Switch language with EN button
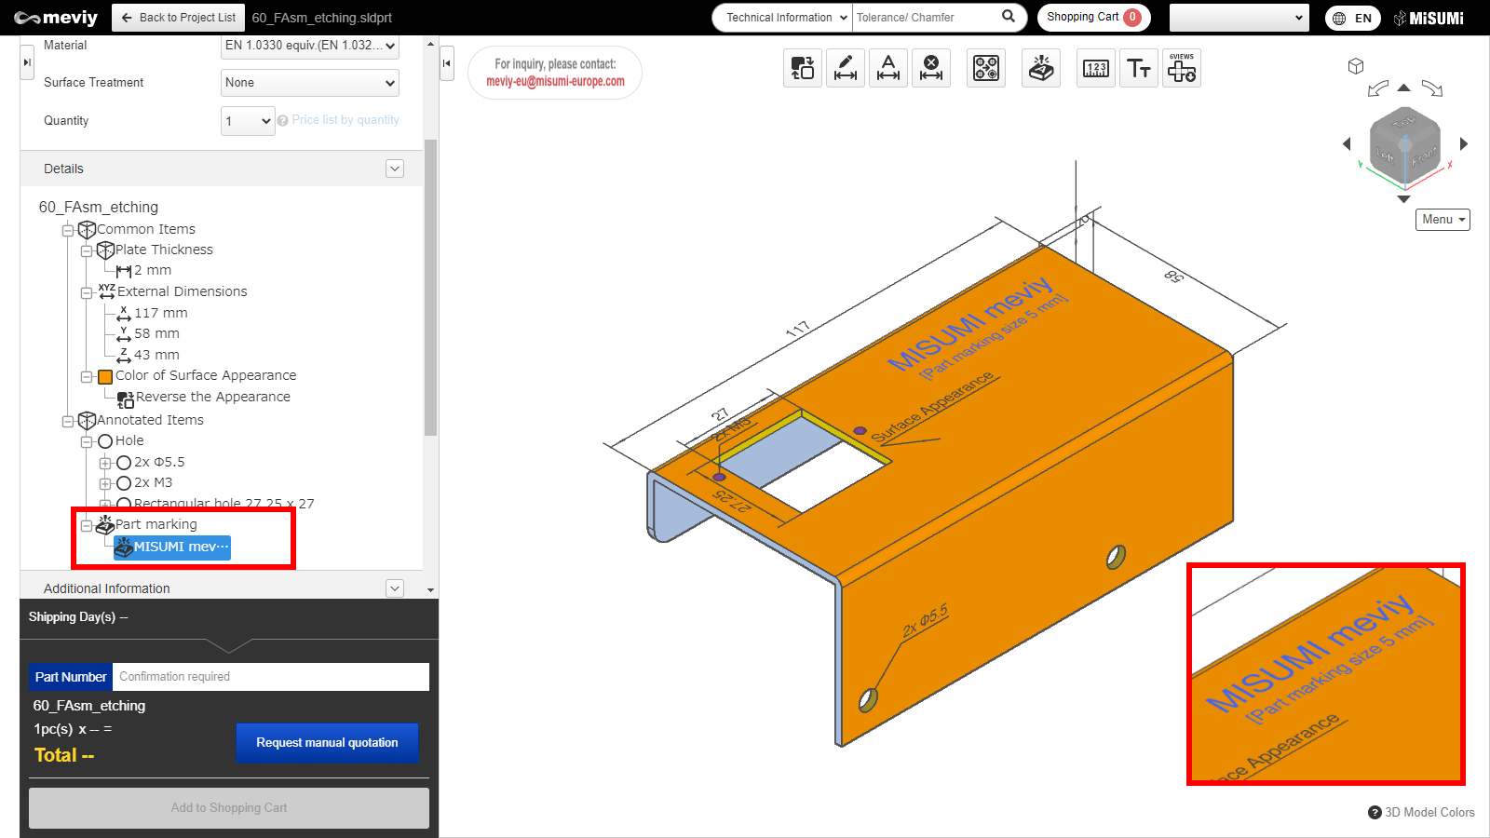 point(1353,18)
